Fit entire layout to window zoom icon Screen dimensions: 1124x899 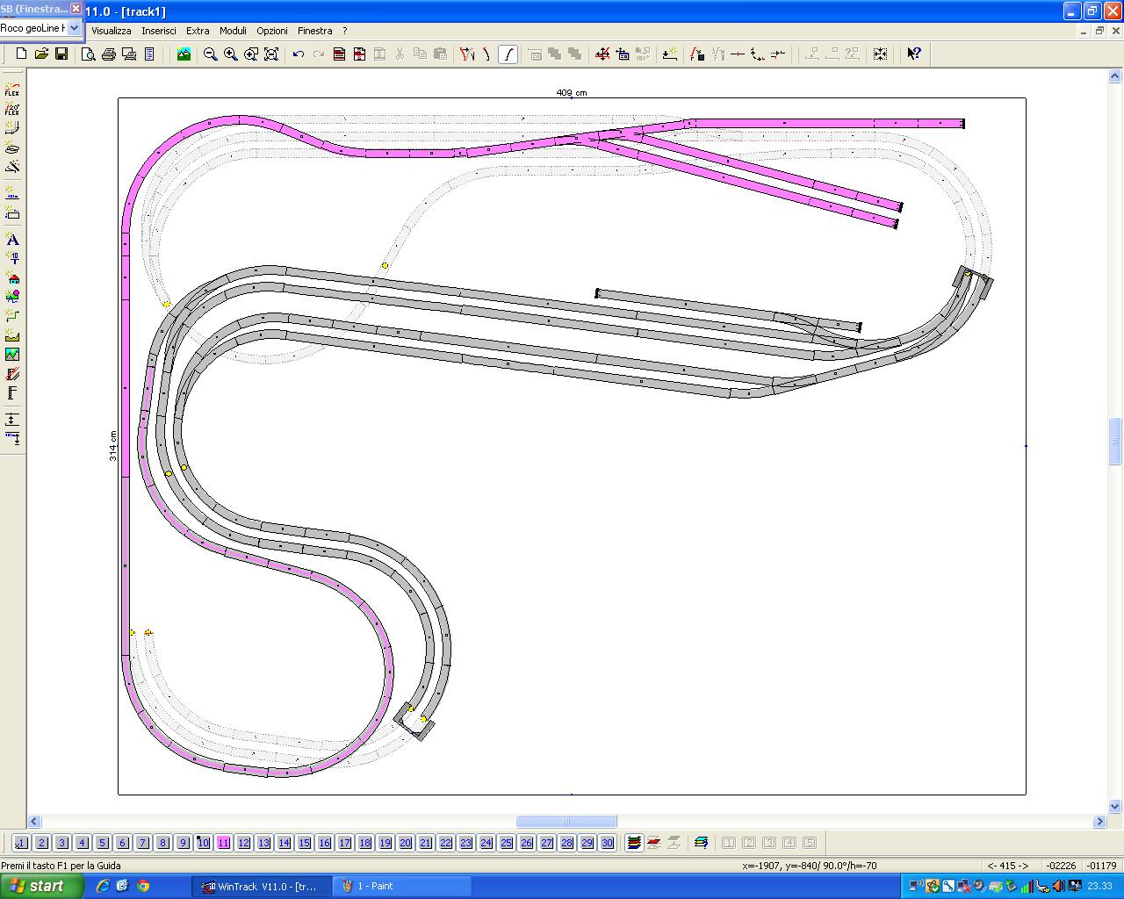271,54
